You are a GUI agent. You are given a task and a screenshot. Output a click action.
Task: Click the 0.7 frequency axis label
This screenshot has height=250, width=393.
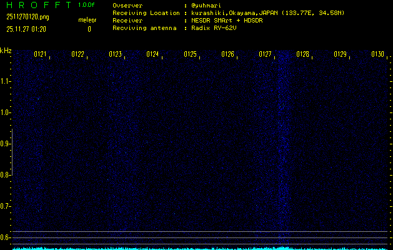(6, 206)
